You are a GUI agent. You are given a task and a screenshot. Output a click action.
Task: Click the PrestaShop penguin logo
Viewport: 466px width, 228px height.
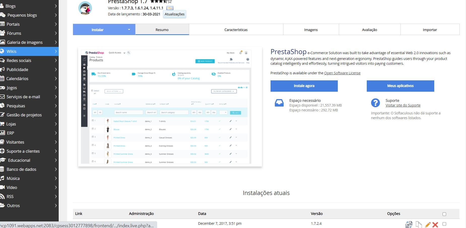coord(85,8)
